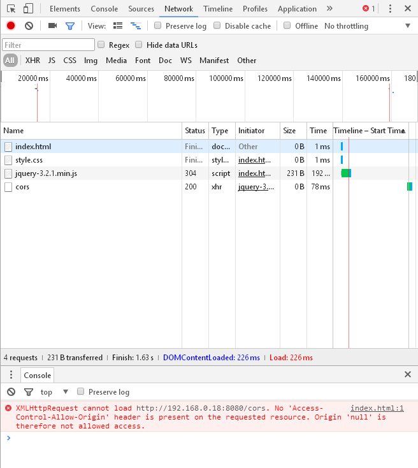Filter requests by Doc
418x468 pixels.
pos(165,61)
